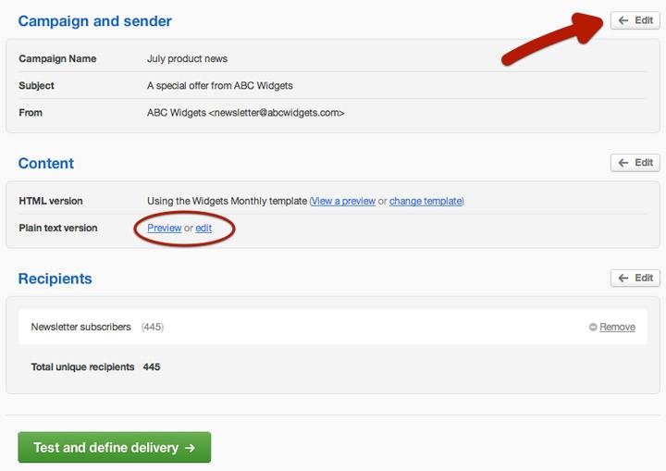Open the View a preview link
This screenshot has width=666, height=471.
coord(343,201)
